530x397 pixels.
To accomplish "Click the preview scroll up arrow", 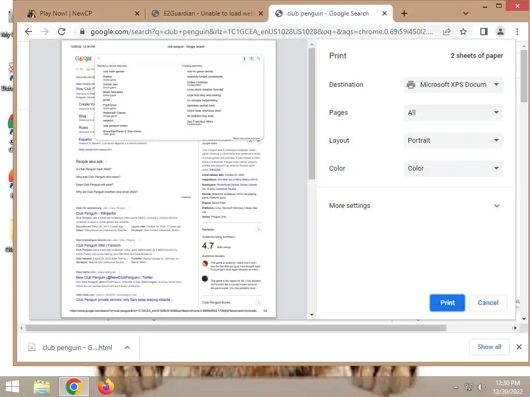I will coord(312,44).
